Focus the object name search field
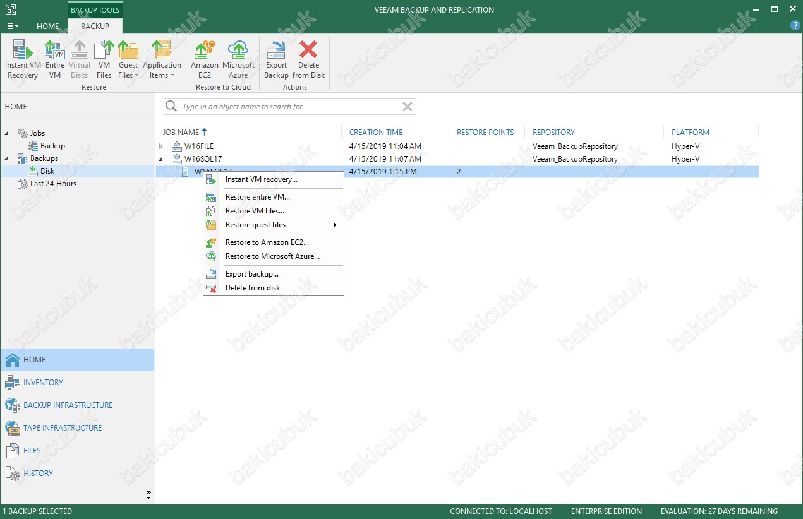 [290, 107]
